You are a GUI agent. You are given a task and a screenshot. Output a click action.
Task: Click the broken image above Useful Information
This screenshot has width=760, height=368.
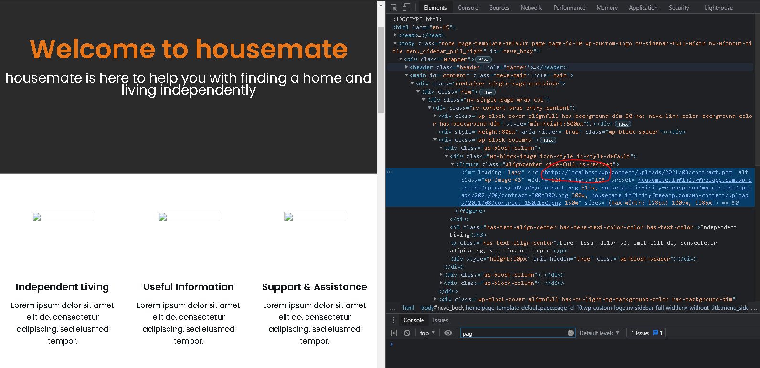189,217
